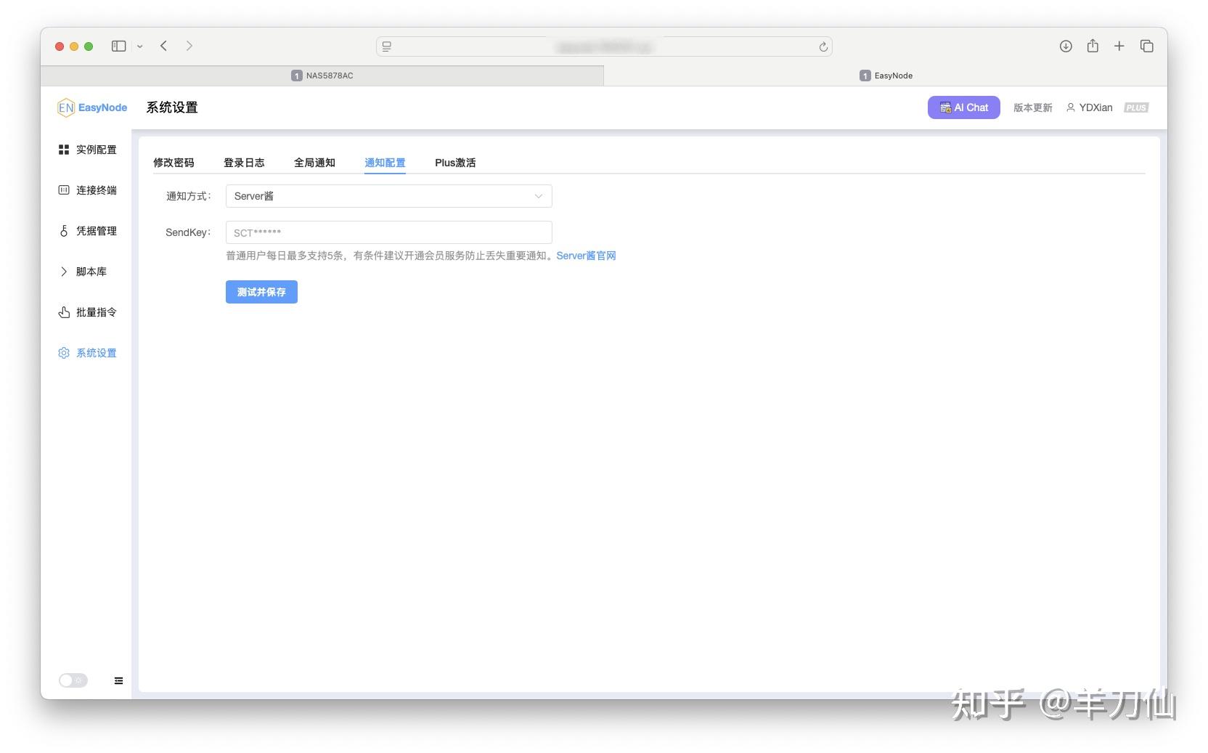Open the Plus激活 tab
The width and height of the screenshot is (1208, 753).
pos(455,163)
